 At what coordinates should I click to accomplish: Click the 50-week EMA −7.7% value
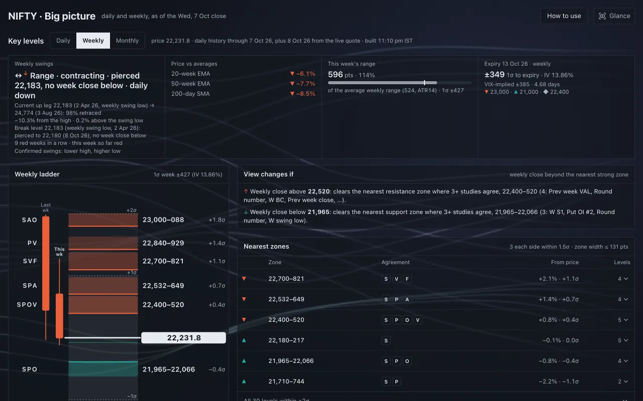pyautogui.click(x=302, y=84)
